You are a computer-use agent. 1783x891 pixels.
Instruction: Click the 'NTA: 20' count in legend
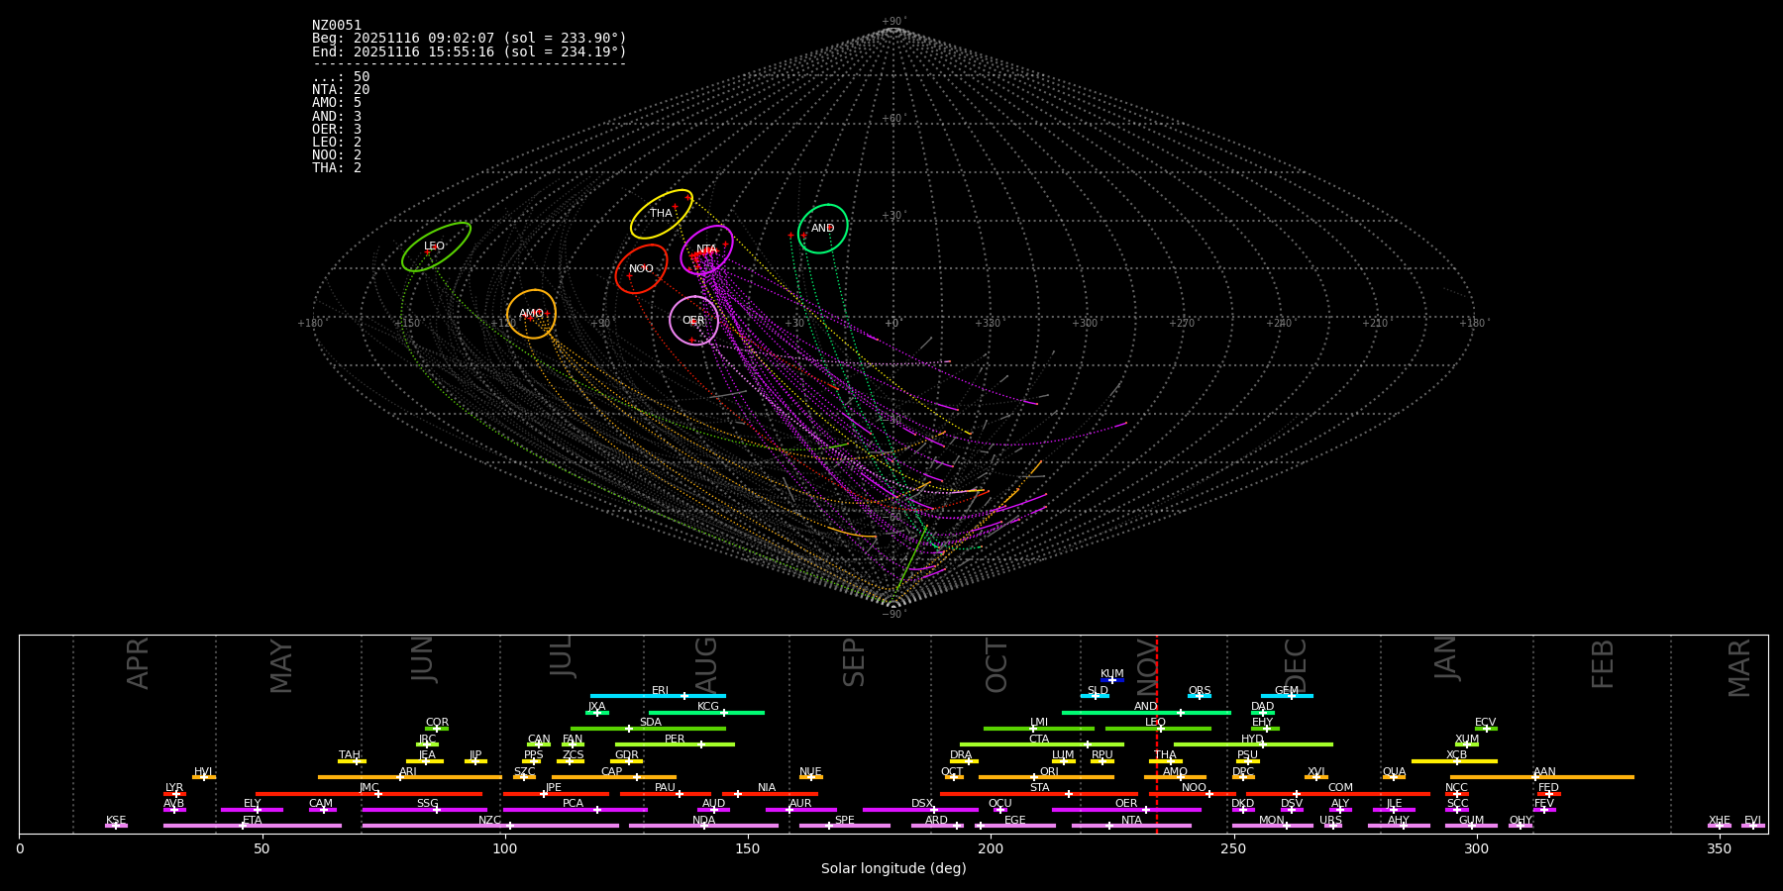(x=341, y=90)
